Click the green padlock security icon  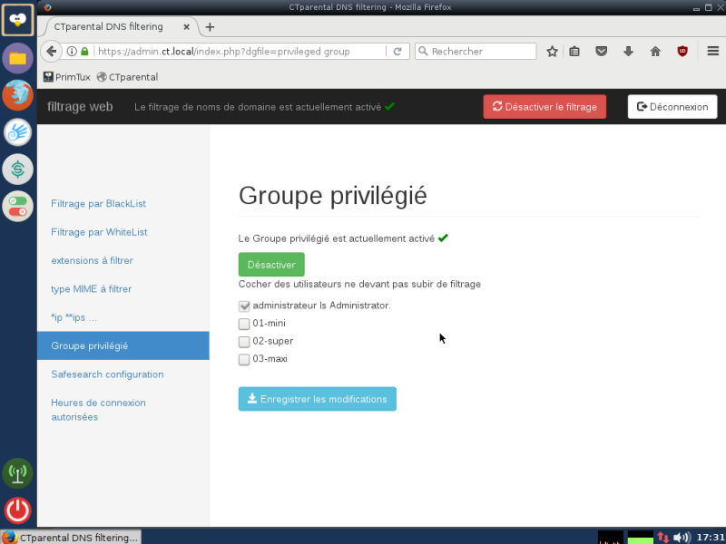(84, 52)
